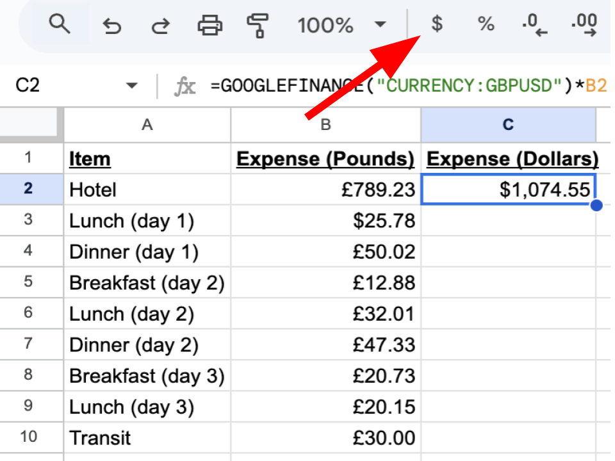
Task: Select the $25.78 expense cell
Action: (325, 221)
